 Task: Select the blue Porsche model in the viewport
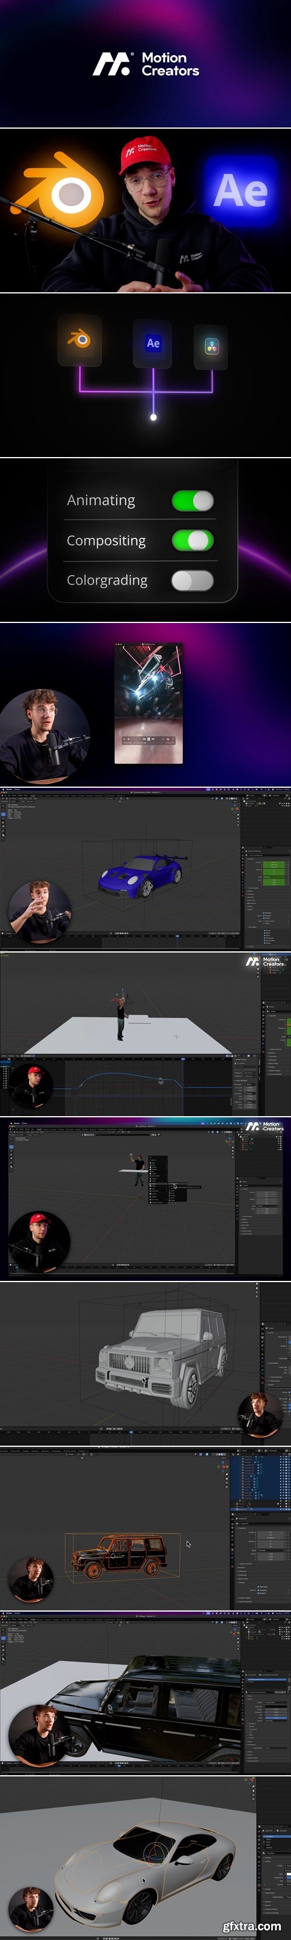[141, 876]
